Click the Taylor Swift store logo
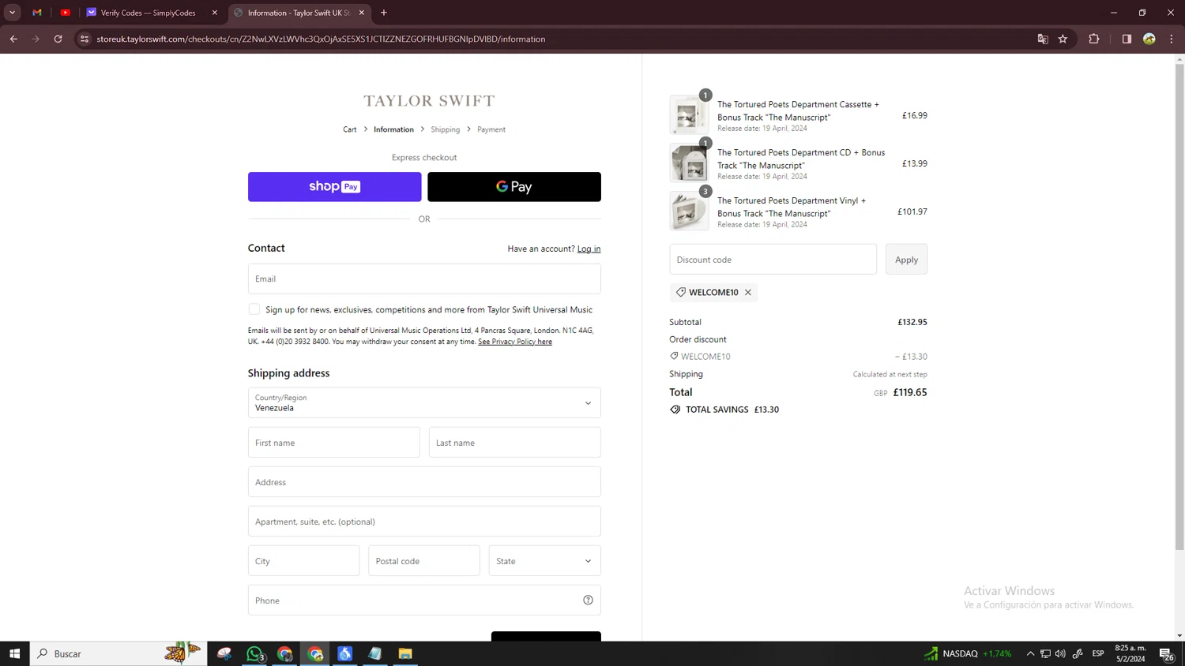 tap(429, 101)
